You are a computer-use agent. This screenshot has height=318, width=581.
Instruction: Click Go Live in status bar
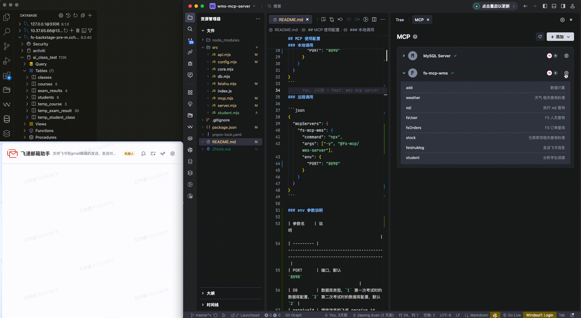coord(512,315)
